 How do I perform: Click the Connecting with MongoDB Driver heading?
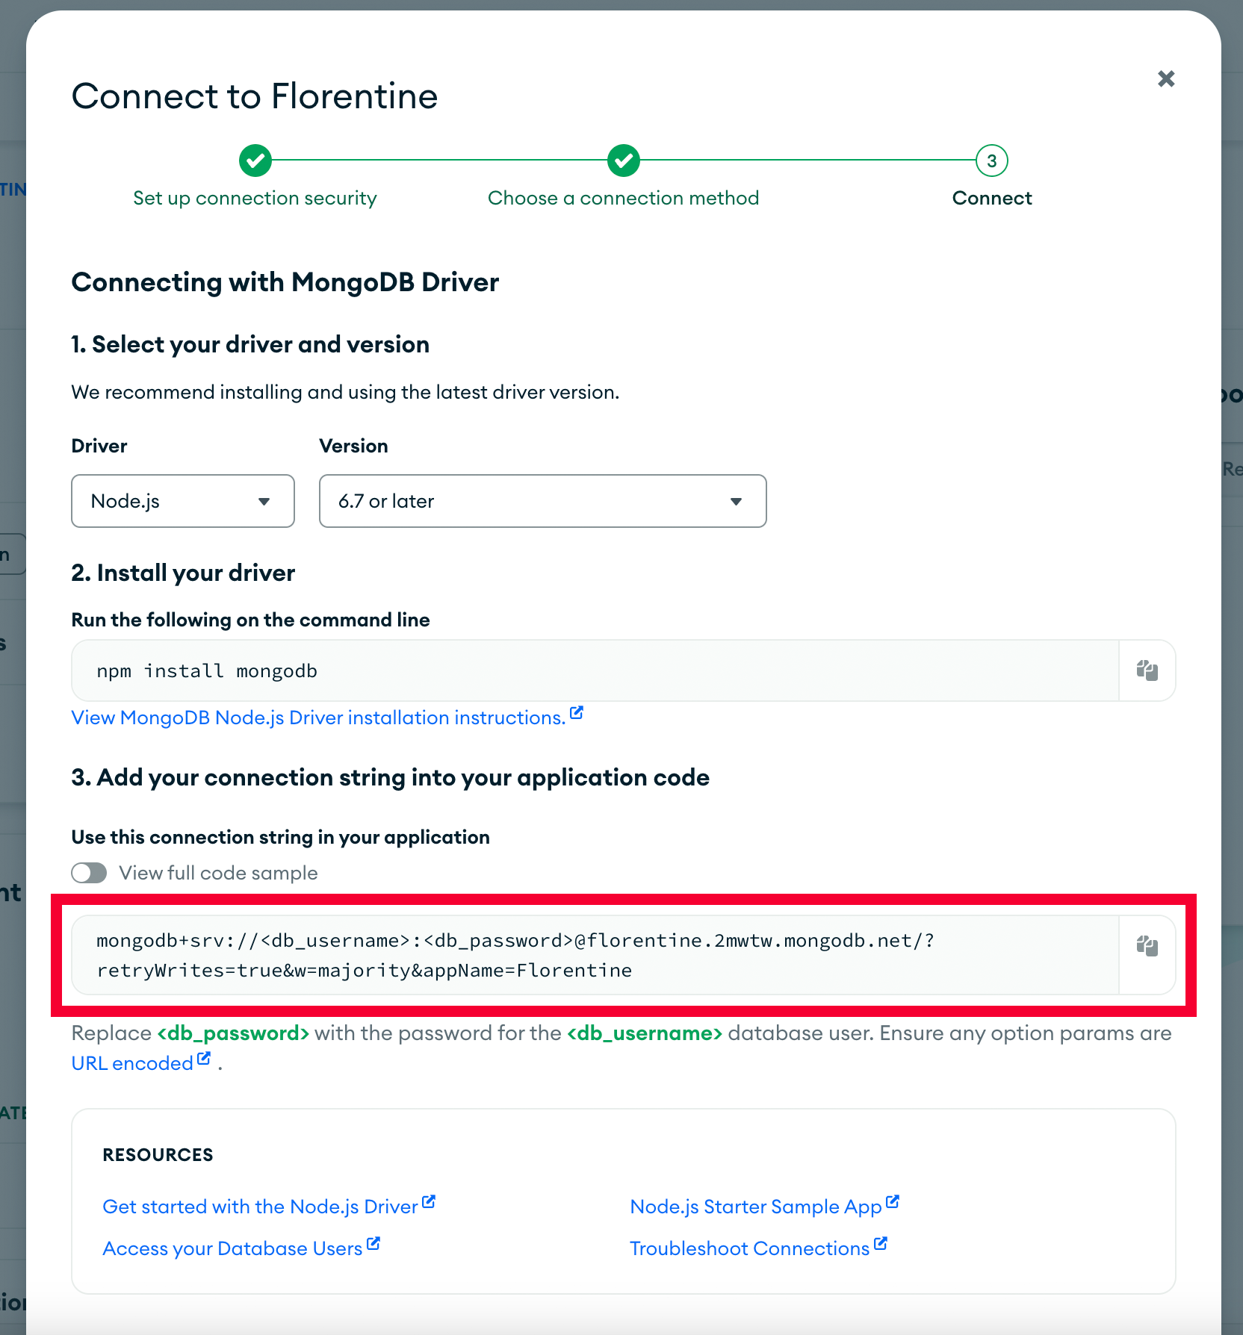285,282
